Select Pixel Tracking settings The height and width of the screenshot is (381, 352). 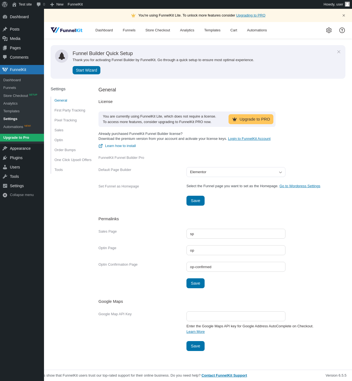pos(65,120)
